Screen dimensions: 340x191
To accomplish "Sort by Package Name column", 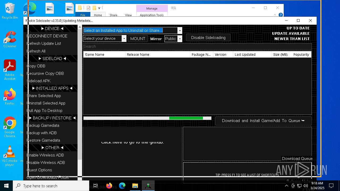I will pos(201,54).
